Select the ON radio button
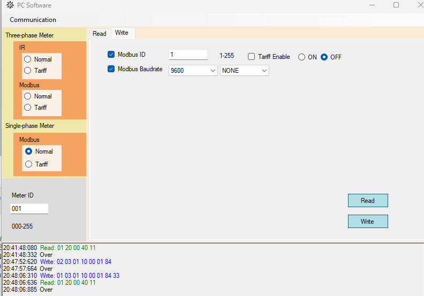The image size is (424, 296). (x=302, y=57)
